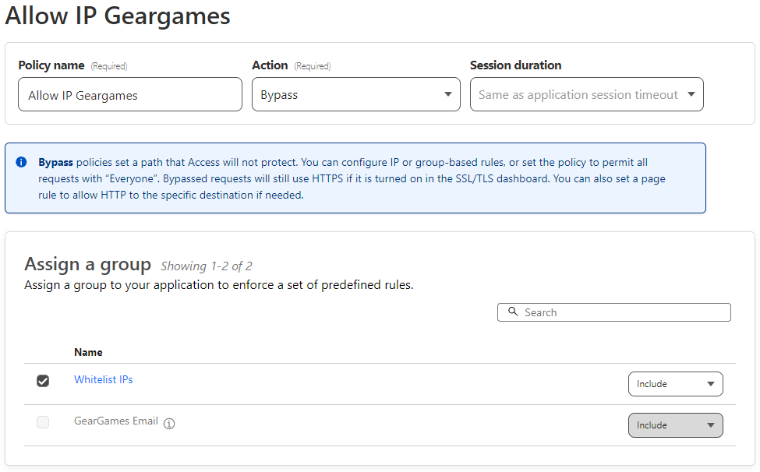The width and height of the screenshot is (760, 472).
Task: Click the Policy name field label
Action: point(51,65)
